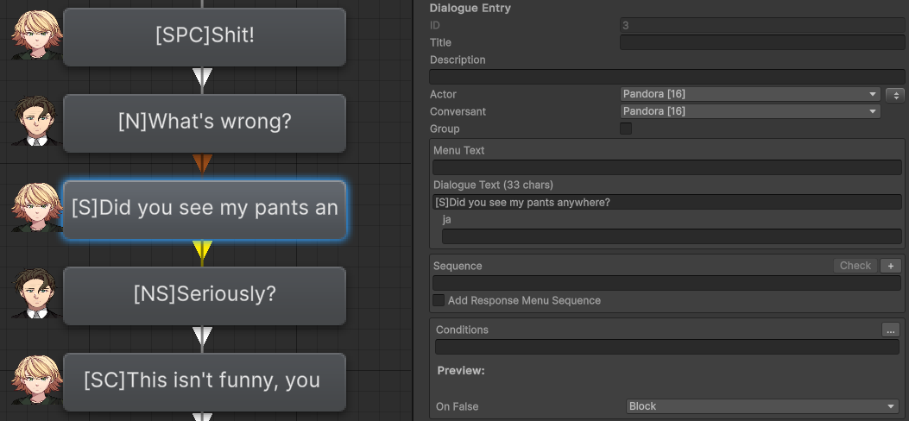Screen dimensions: 909x421
Task: Click the white link arrow below Shit! node
Action: coord(202,78)
